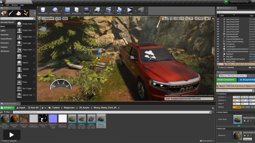The image size is (255, 143).
Task: Open the Cinematics toolbar icon
Action: tap(108, 10)
